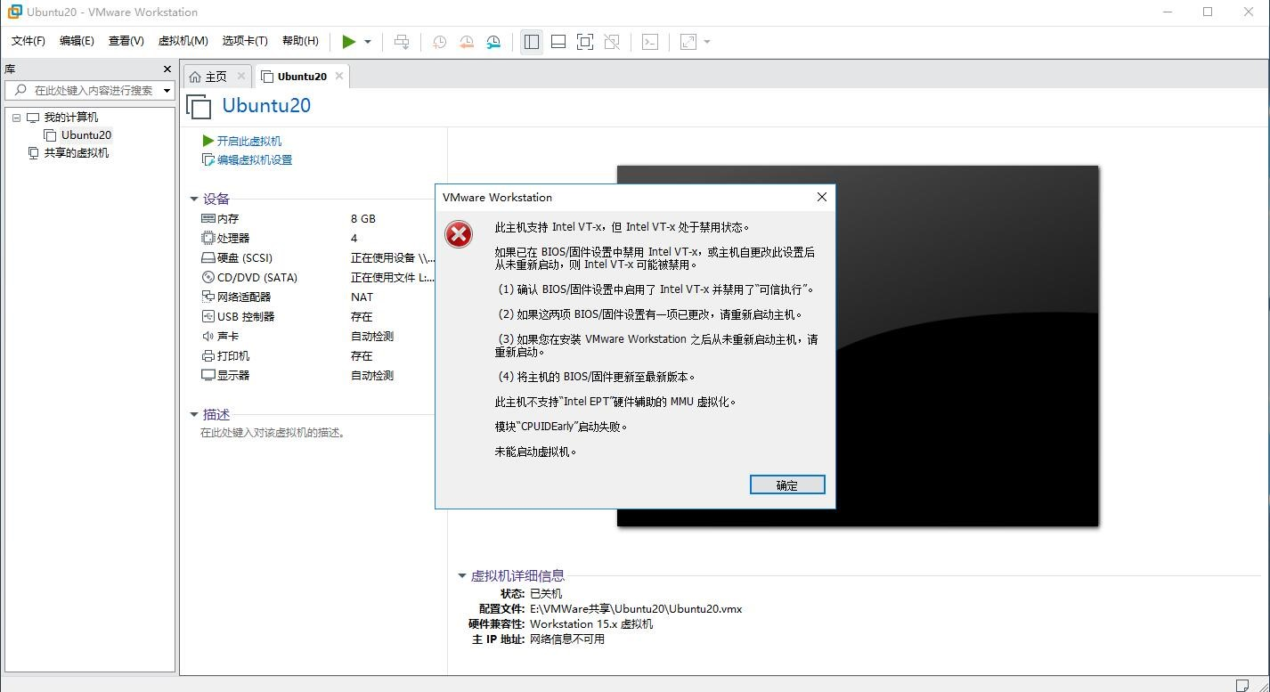This screenshot has width=1270, height=692.
Task: Toggle the library sidebar panel visibility
Action: pos(532,41)
